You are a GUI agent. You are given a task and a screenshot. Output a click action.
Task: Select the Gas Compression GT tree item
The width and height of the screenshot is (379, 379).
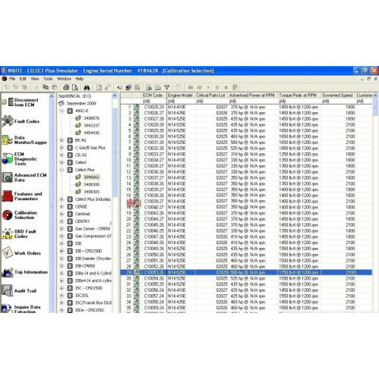pos(93,236)
